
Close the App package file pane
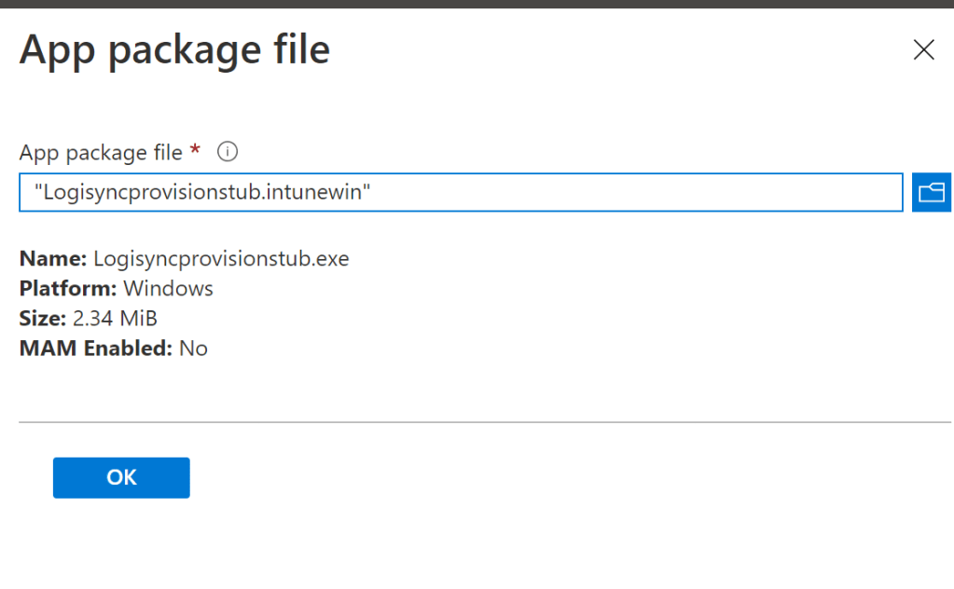923,50
